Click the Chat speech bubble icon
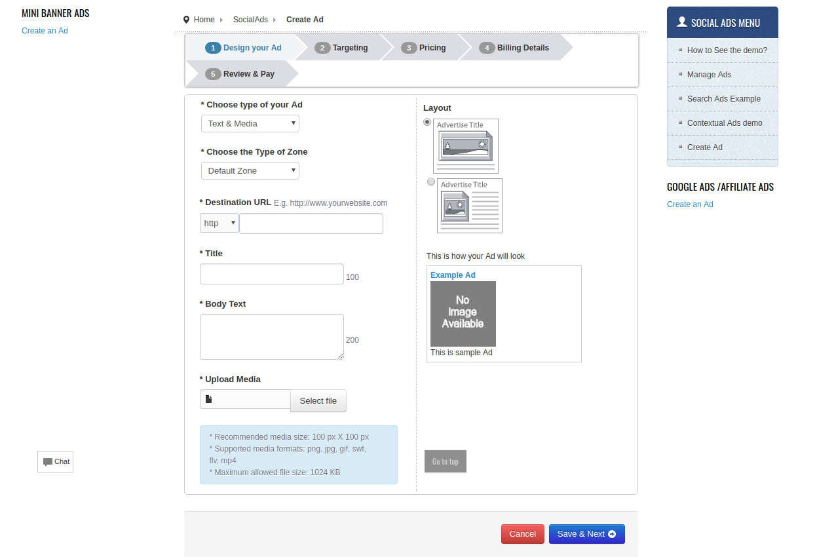 [48, 462]
